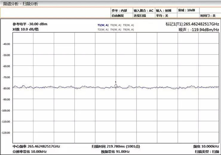Click the 自由触发 status cell

[x=122, y=15]
